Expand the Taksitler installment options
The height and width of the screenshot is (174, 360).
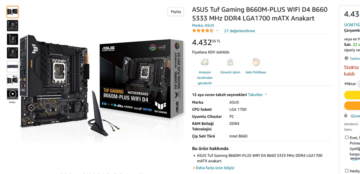point(258,94)
